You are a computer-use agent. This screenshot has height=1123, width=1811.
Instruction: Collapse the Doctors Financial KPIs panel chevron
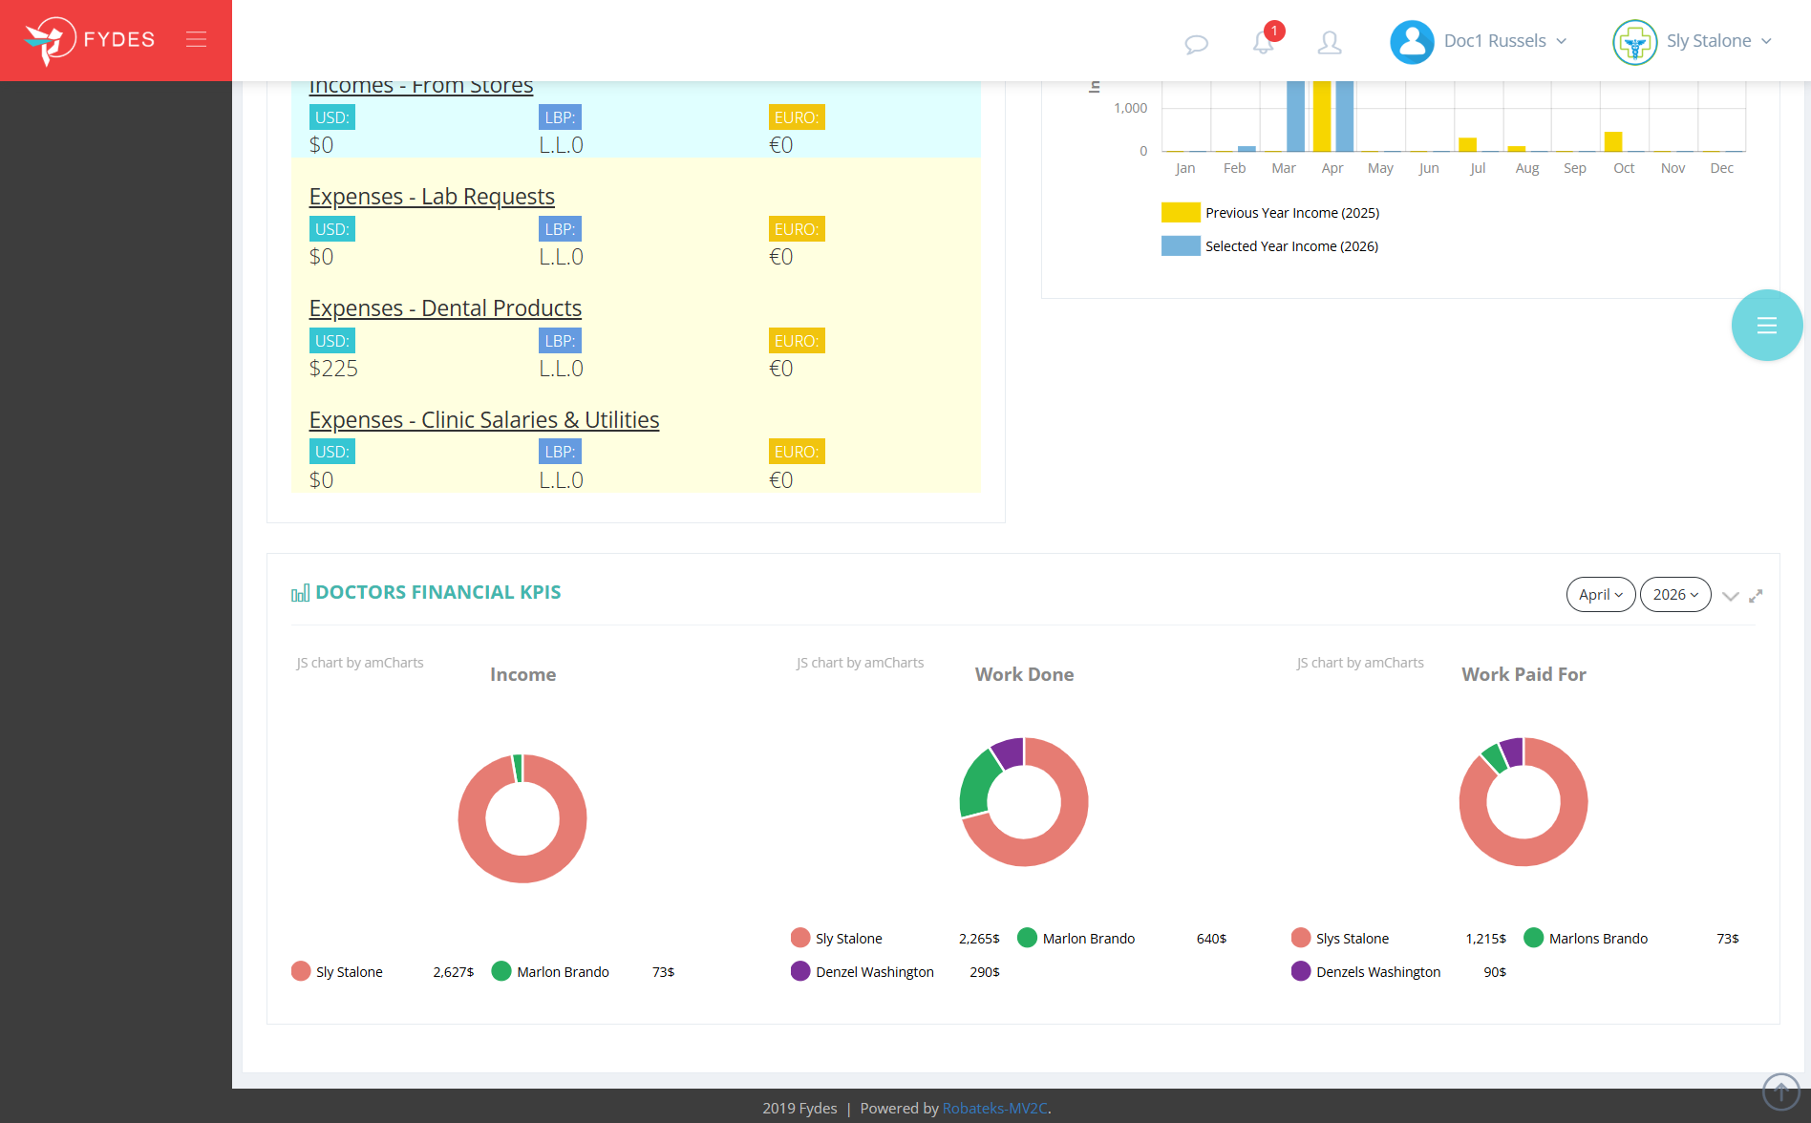(x=1731, y=595)
